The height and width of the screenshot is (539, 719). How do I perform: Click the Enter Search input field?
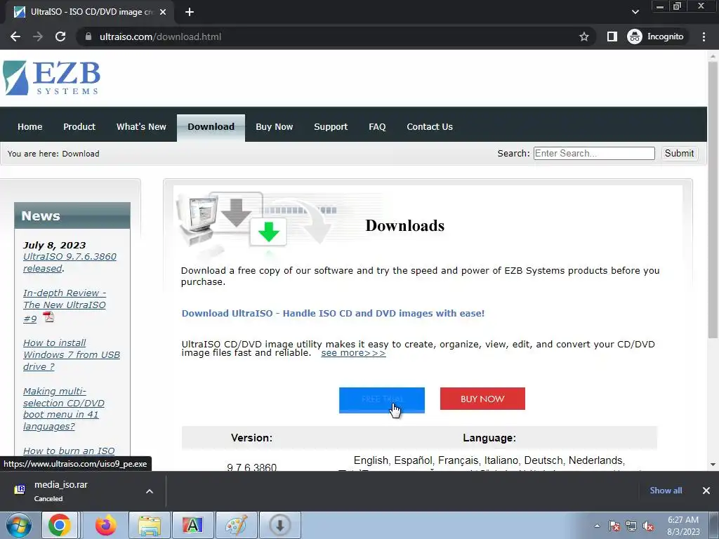click(594, 154)
